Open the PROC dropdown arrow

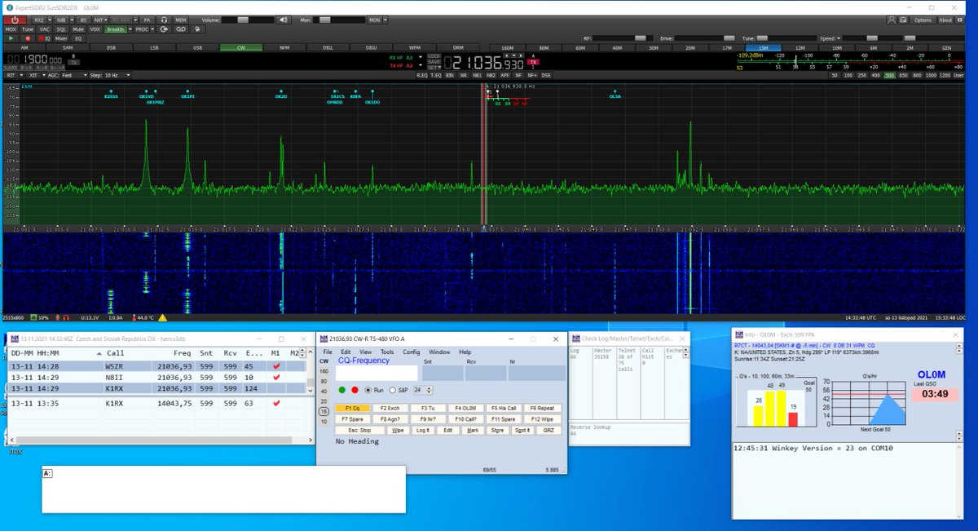(152, 29)
